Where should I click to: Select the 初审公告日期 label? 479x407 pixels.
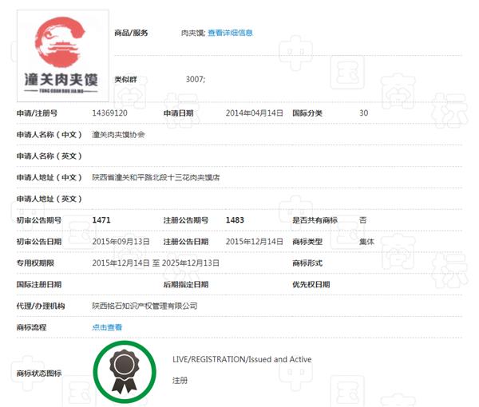point(39,242)
